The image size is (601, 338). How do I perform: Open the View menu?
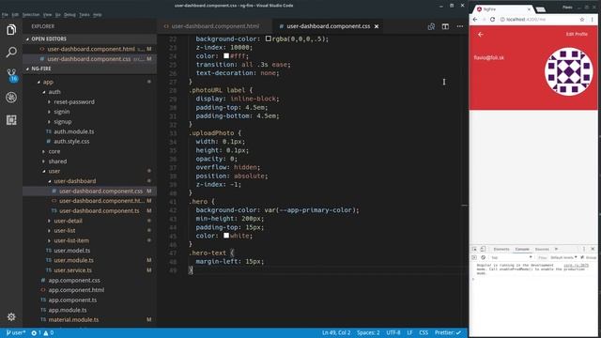47,15
